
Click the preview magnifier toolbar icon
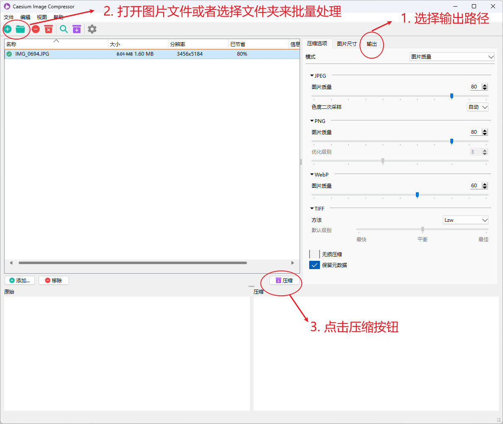(63, 29)
